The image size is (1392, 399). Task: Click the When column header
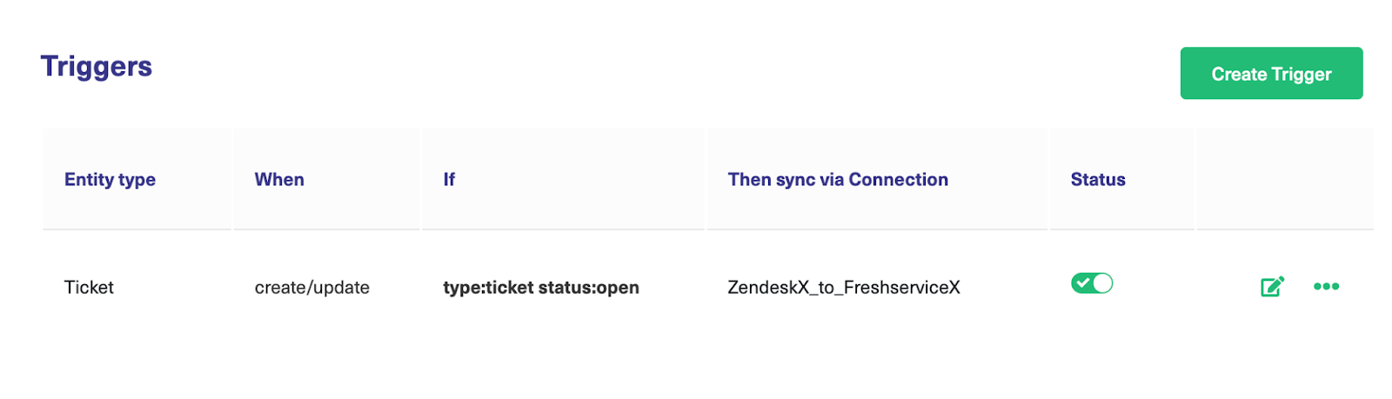[279, 180]
